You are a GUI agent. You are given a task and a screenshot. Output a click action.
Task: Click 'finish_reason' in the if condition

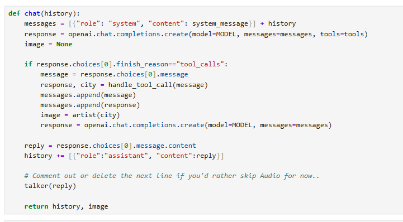click(143, 64)
